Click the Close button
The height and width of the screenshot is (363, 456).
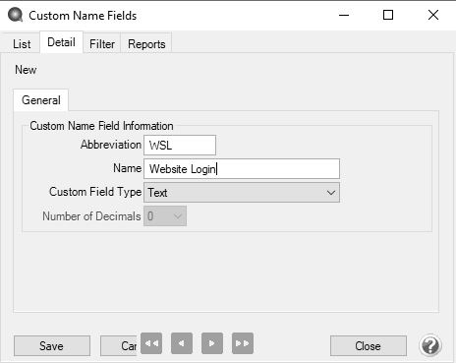(369, 346)
